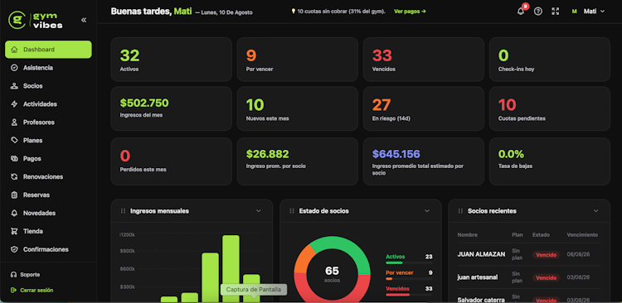
Task: Open the JUAN ALMAZAN member row
Action: coord(529,254)
